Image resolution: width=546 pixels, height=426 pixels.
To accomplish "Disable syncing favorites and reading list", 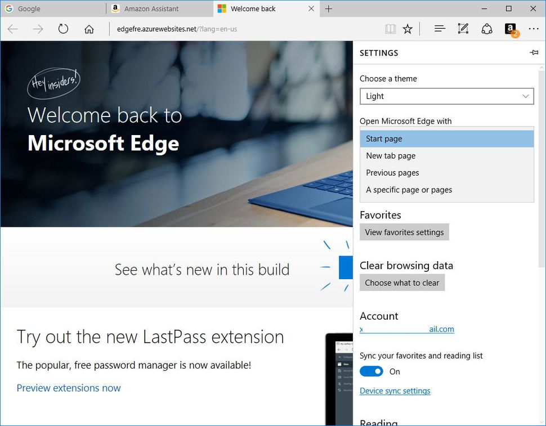I will [x=372, y=371].
